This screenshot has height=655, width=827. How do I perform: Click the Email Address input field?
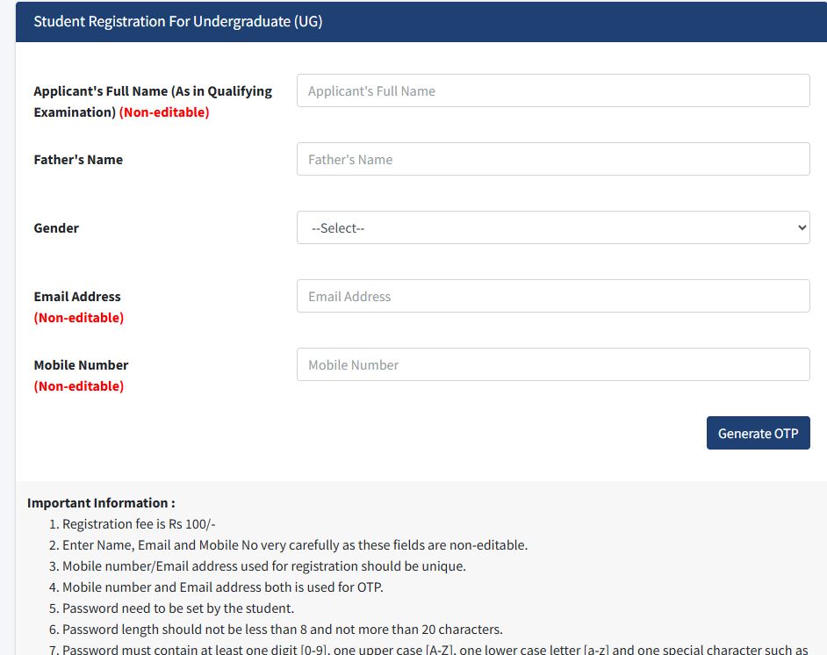pos(553,297)
